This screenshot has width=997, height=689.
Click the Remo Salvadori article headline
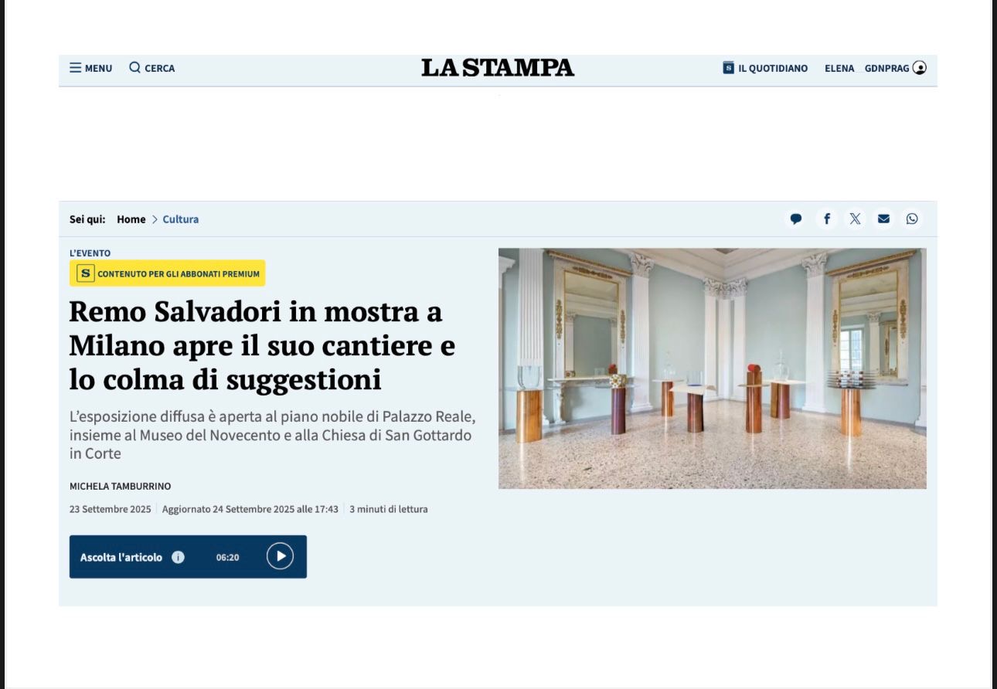point(262,345)
